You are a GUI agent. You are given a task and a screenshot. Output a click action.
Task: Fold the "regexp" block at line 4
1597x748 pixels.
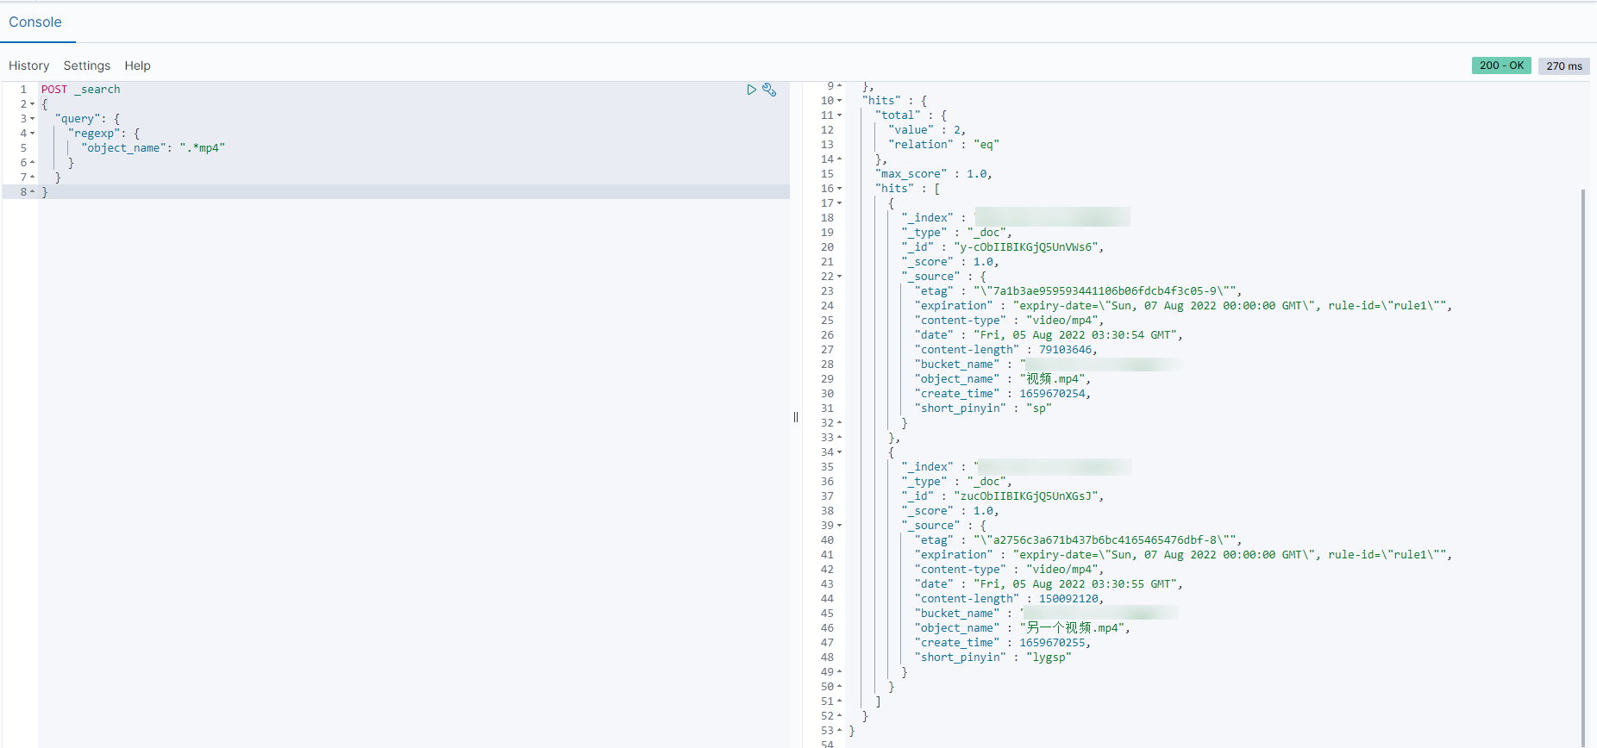(x=33, y=134)
